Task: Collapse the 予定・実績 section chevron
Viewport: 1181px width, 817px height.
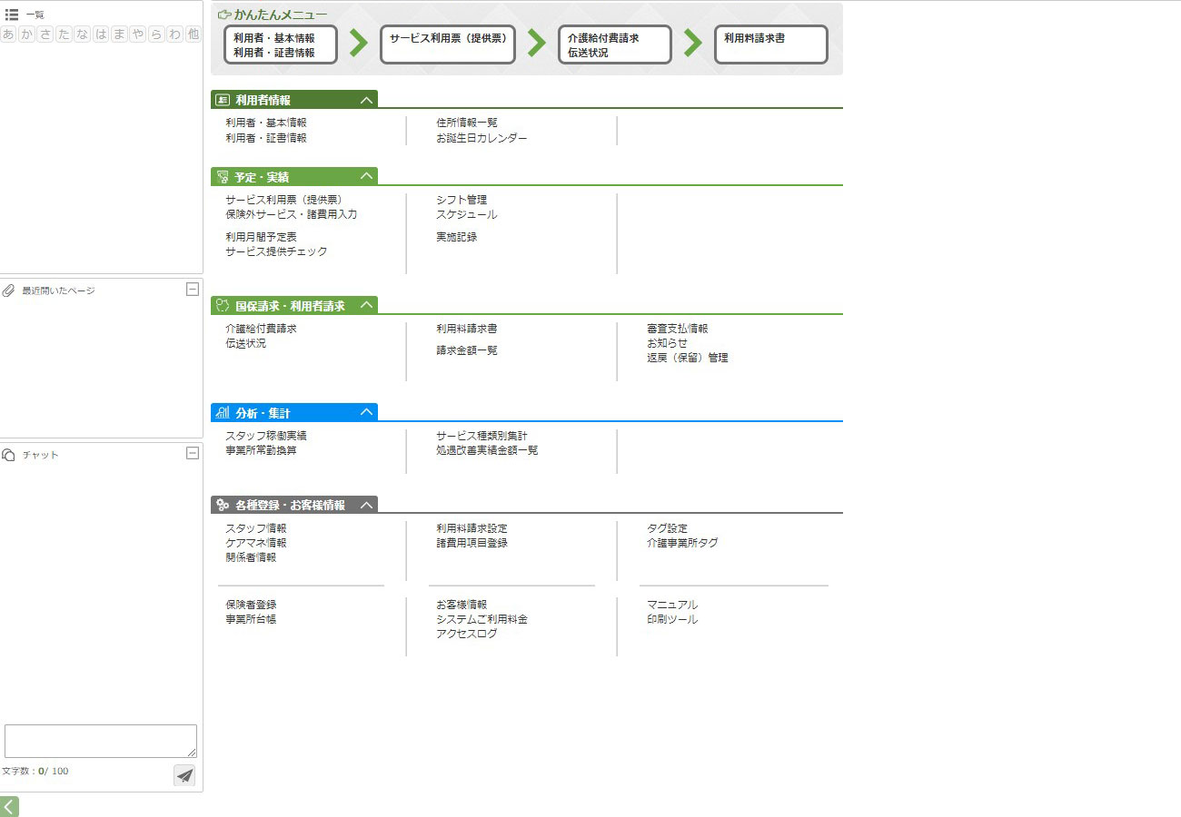Action: pyautogui.click(x=366, y=176)
